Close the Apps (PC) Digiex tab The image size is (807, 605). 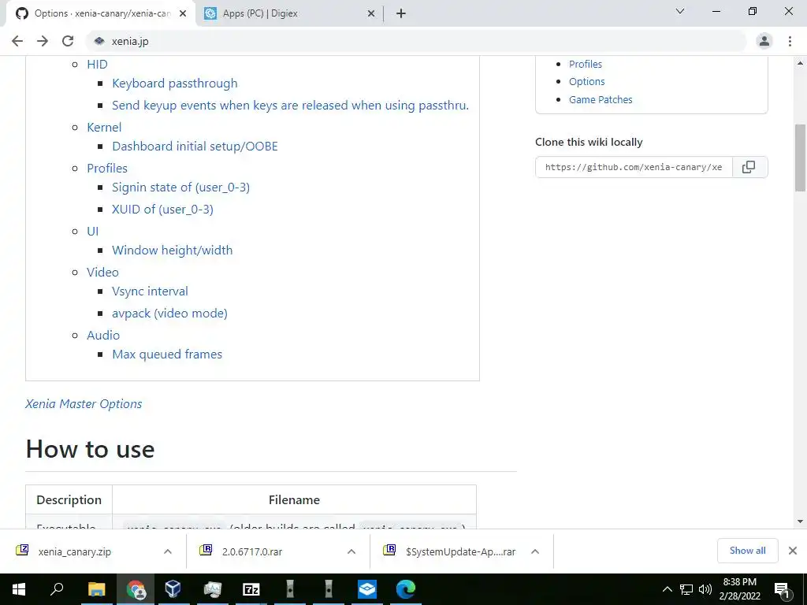371,13
